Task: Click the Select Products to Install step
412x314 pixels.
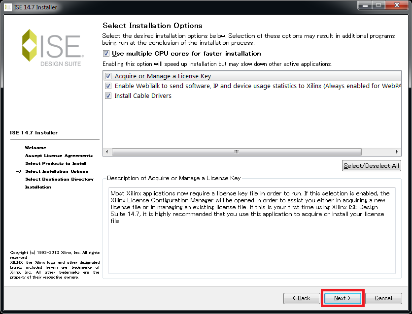Action: (56, 163)
